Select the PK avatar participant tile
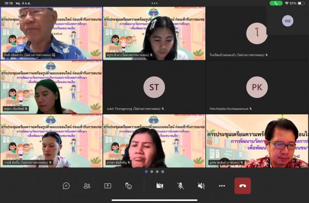Image resolution: width=309 pixels, height=203 pixels. pyautogui.click(x=257, y=87)
